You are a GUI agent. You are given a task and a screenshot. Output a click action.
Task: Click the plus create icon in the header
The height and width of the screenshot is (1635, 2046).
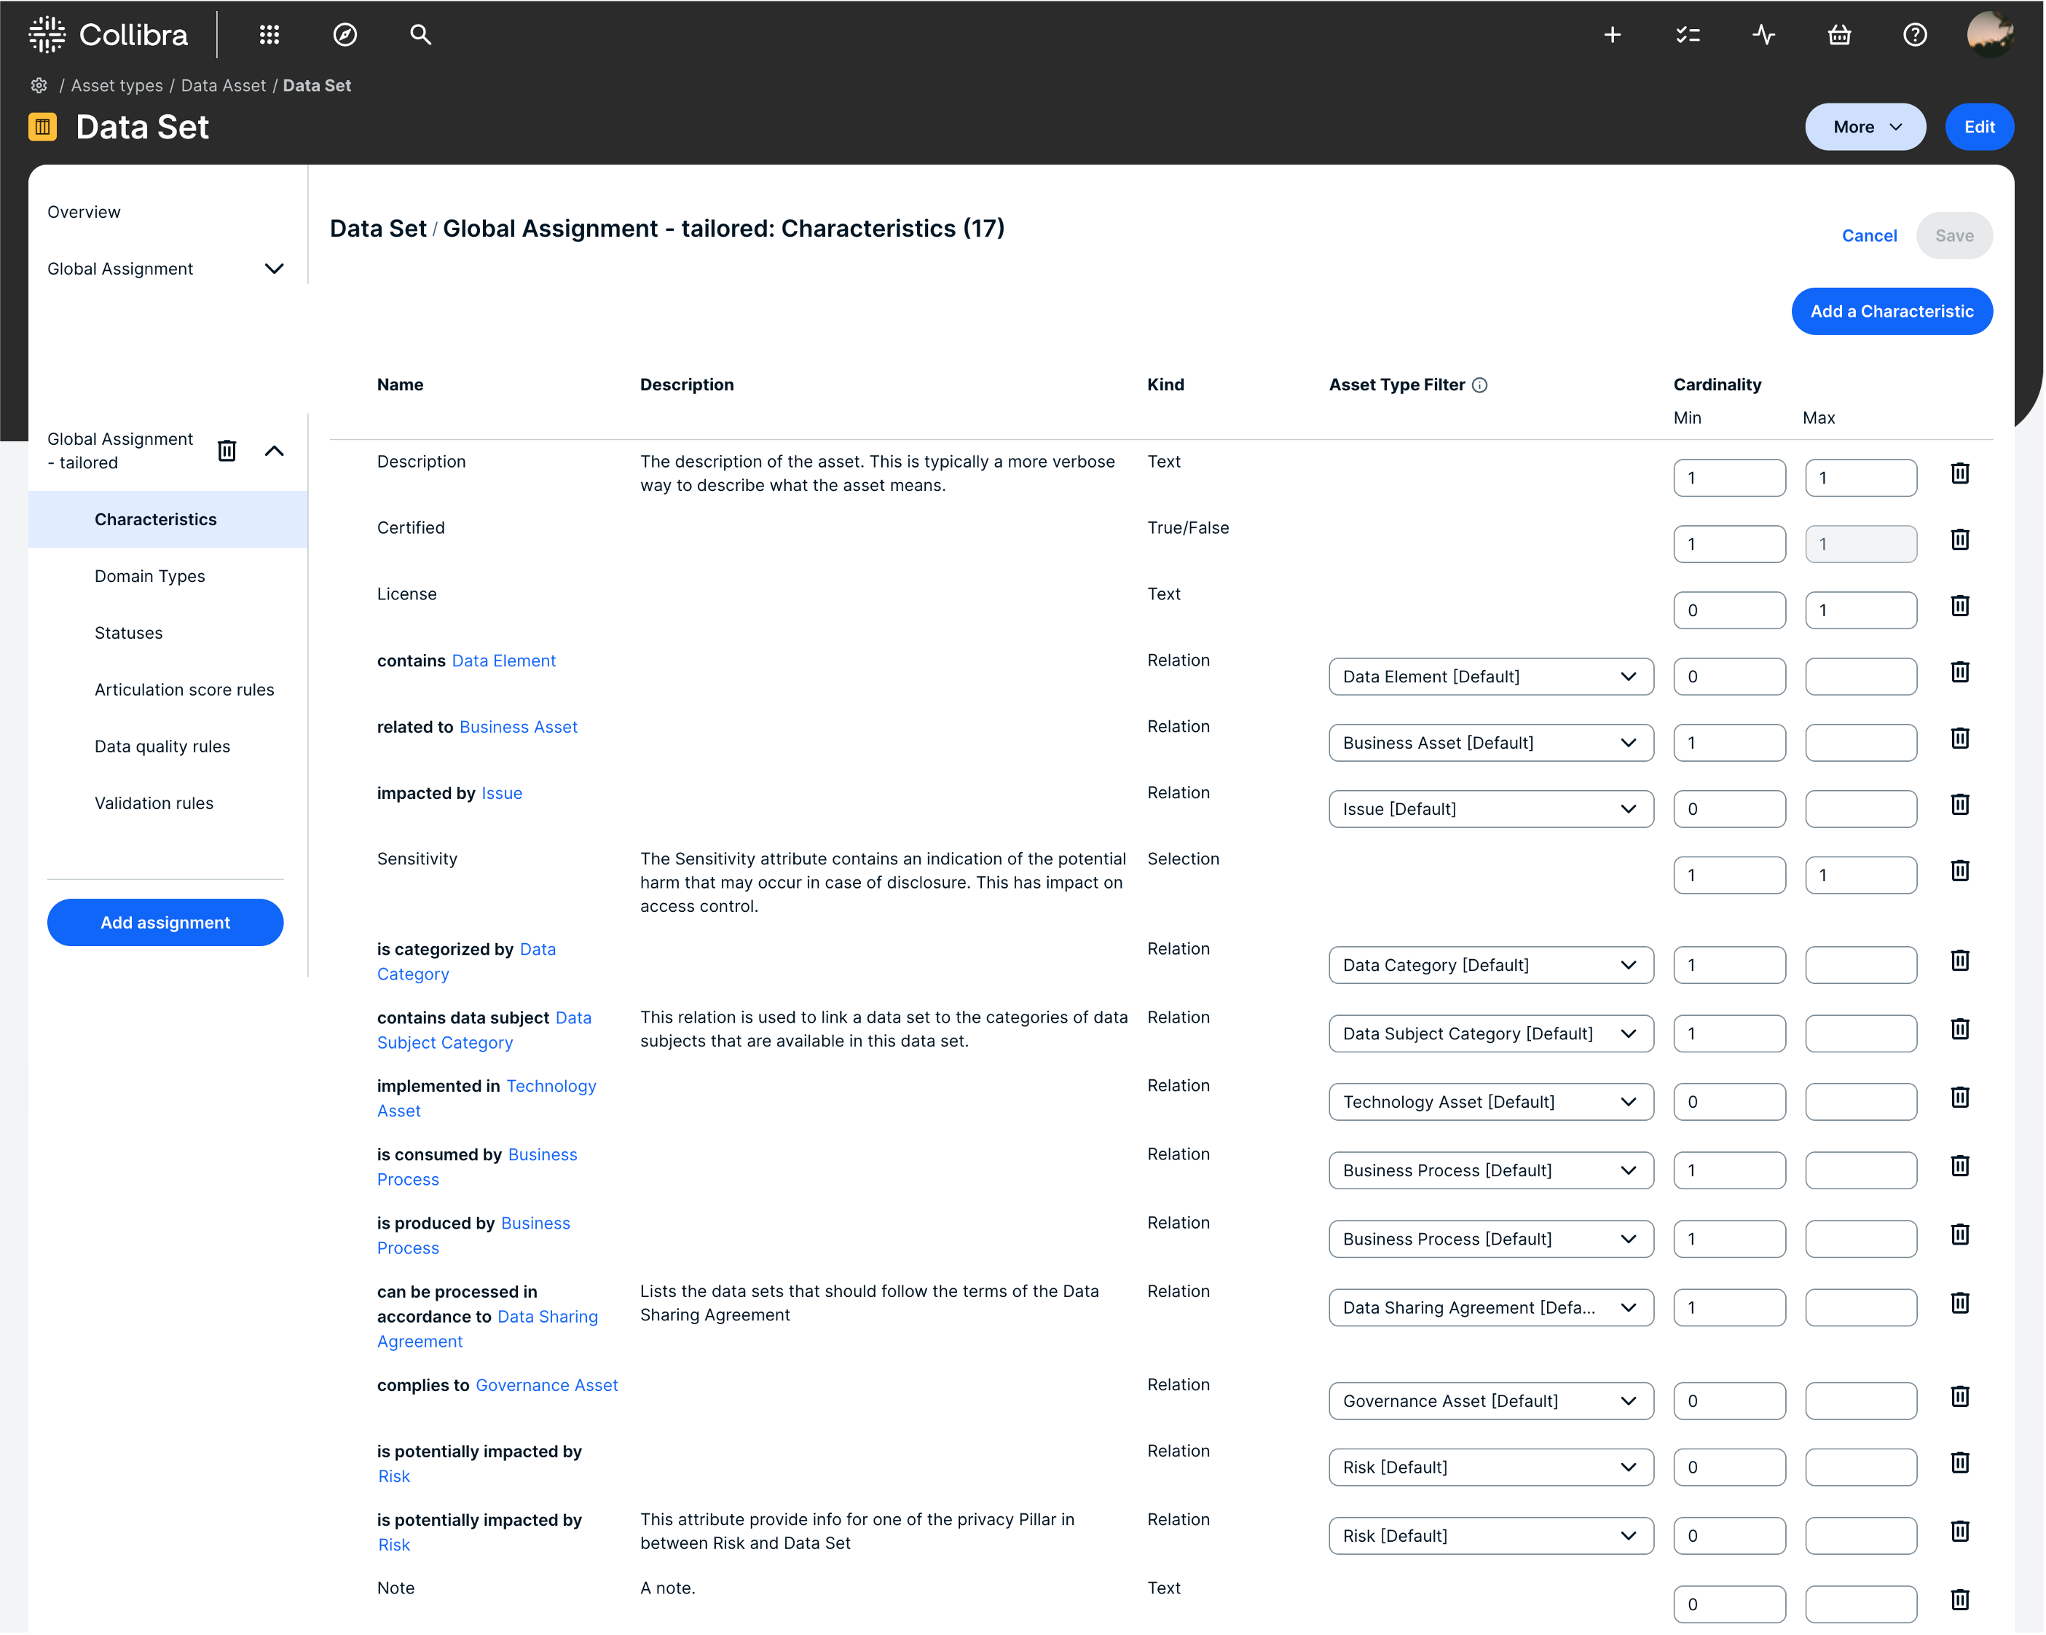(1613, 35)
